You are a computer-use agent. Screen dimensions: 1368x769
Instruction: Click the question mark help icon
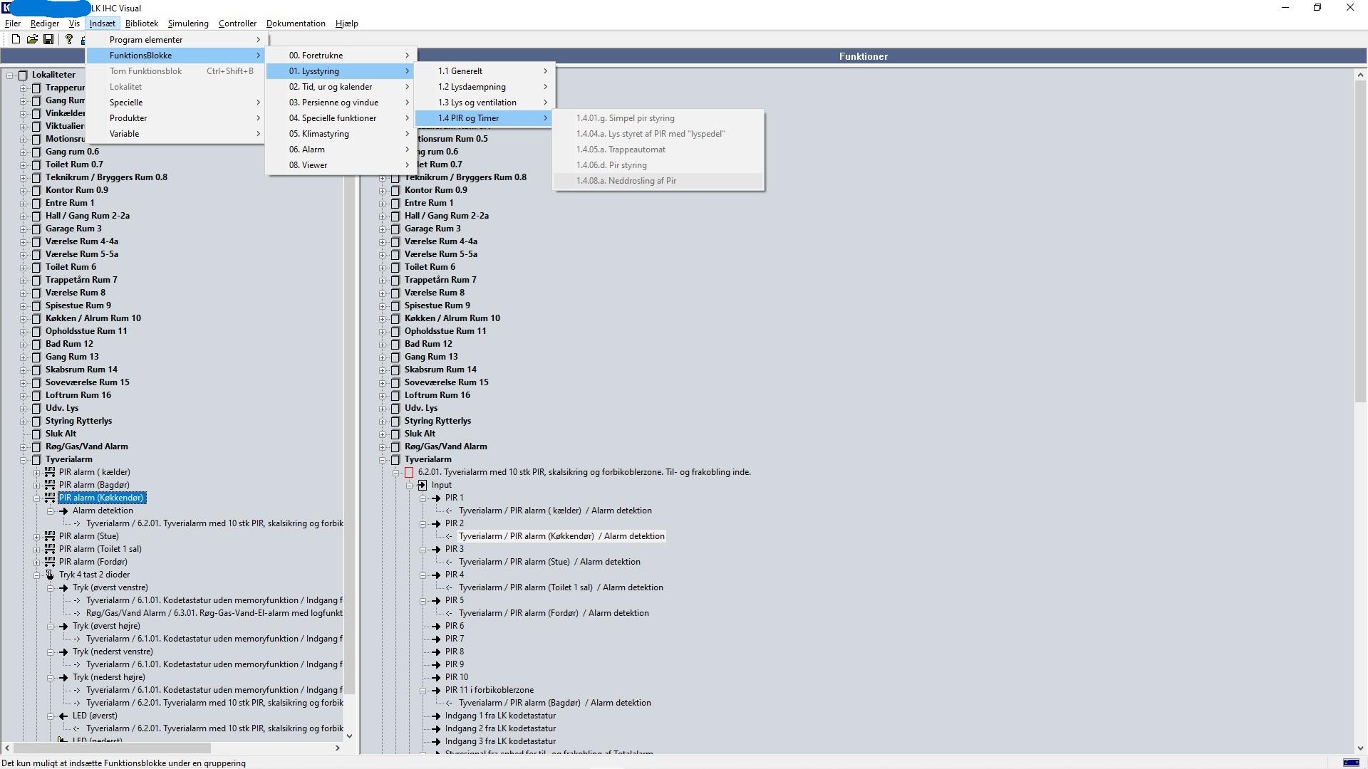click(69, 39)
